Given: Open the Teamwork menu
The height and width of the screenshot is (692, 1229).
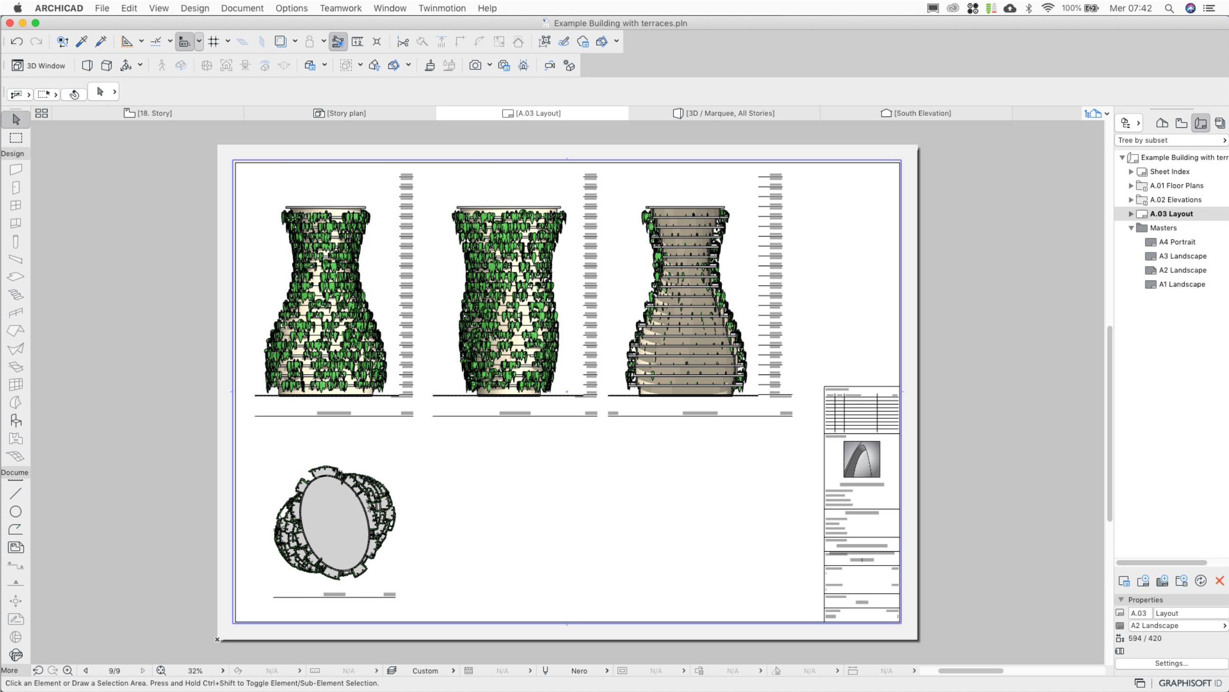Looking at the screenshot, I should (341, 8).
